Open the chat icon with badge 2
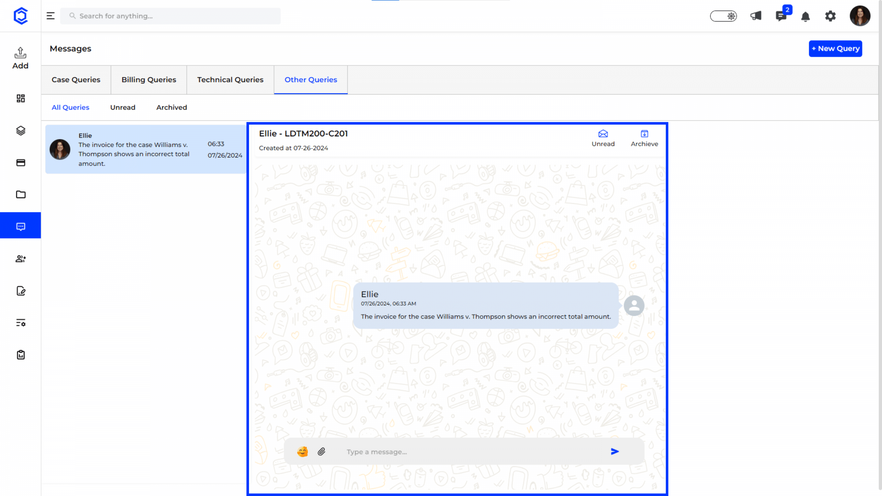 pyautogui.click(x=781, y=16)
